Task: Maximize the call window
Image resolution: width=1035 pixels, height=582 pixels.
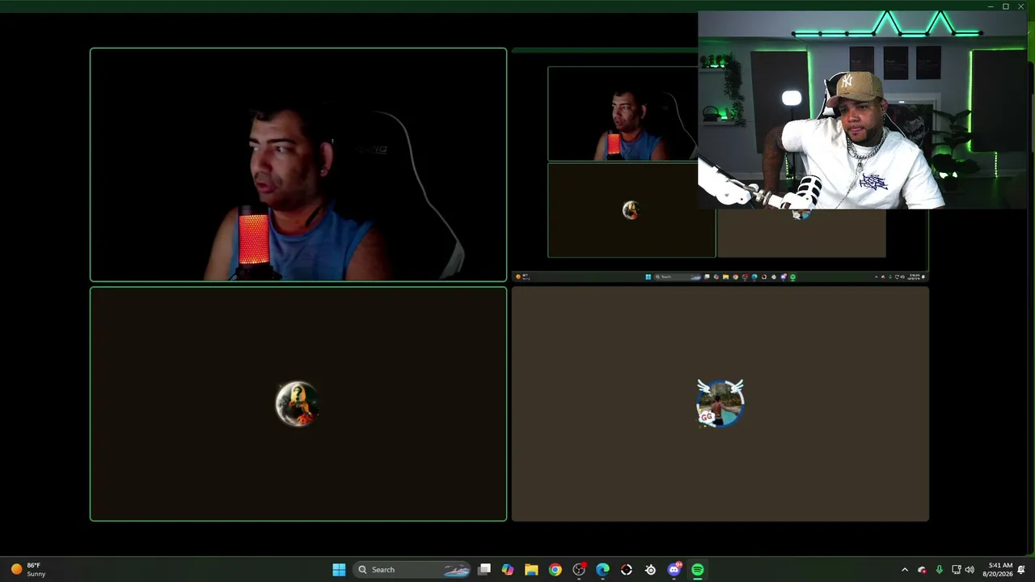Action: 1006,6
